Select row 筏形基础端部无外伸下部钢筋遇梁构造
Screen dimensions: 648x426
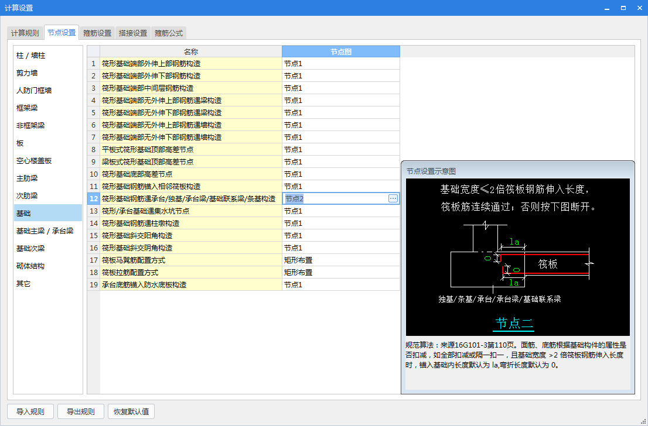[191, 113]
